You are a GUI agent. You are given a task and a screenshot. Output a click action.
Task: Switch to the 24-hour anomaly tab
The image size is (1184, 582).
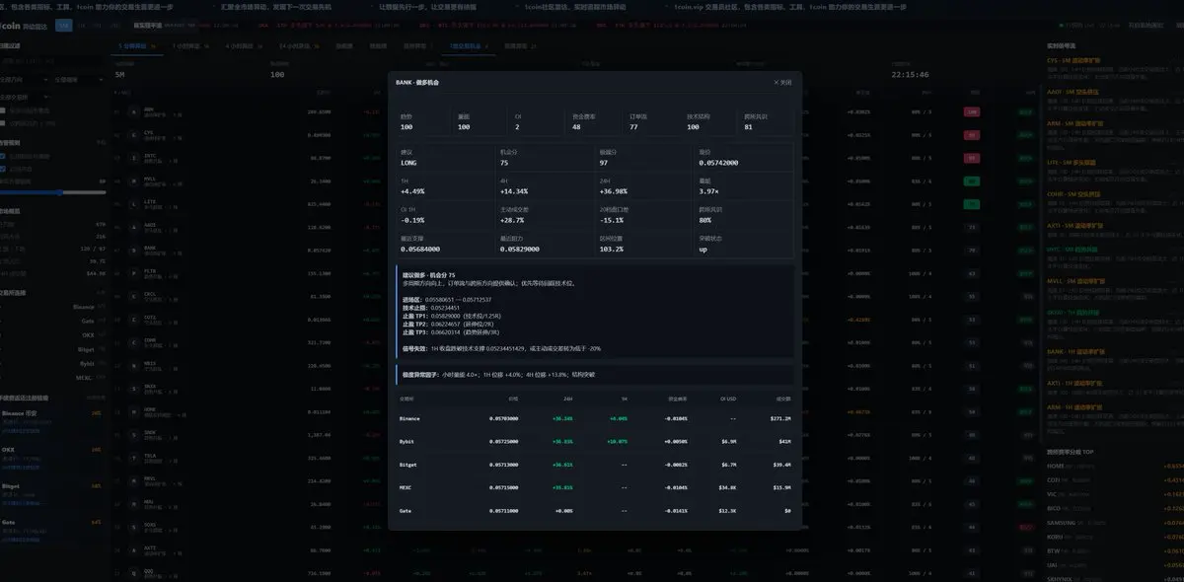[x=299, y=45]
